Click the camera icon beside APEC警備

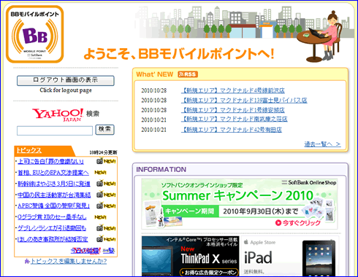pos(99,206)
